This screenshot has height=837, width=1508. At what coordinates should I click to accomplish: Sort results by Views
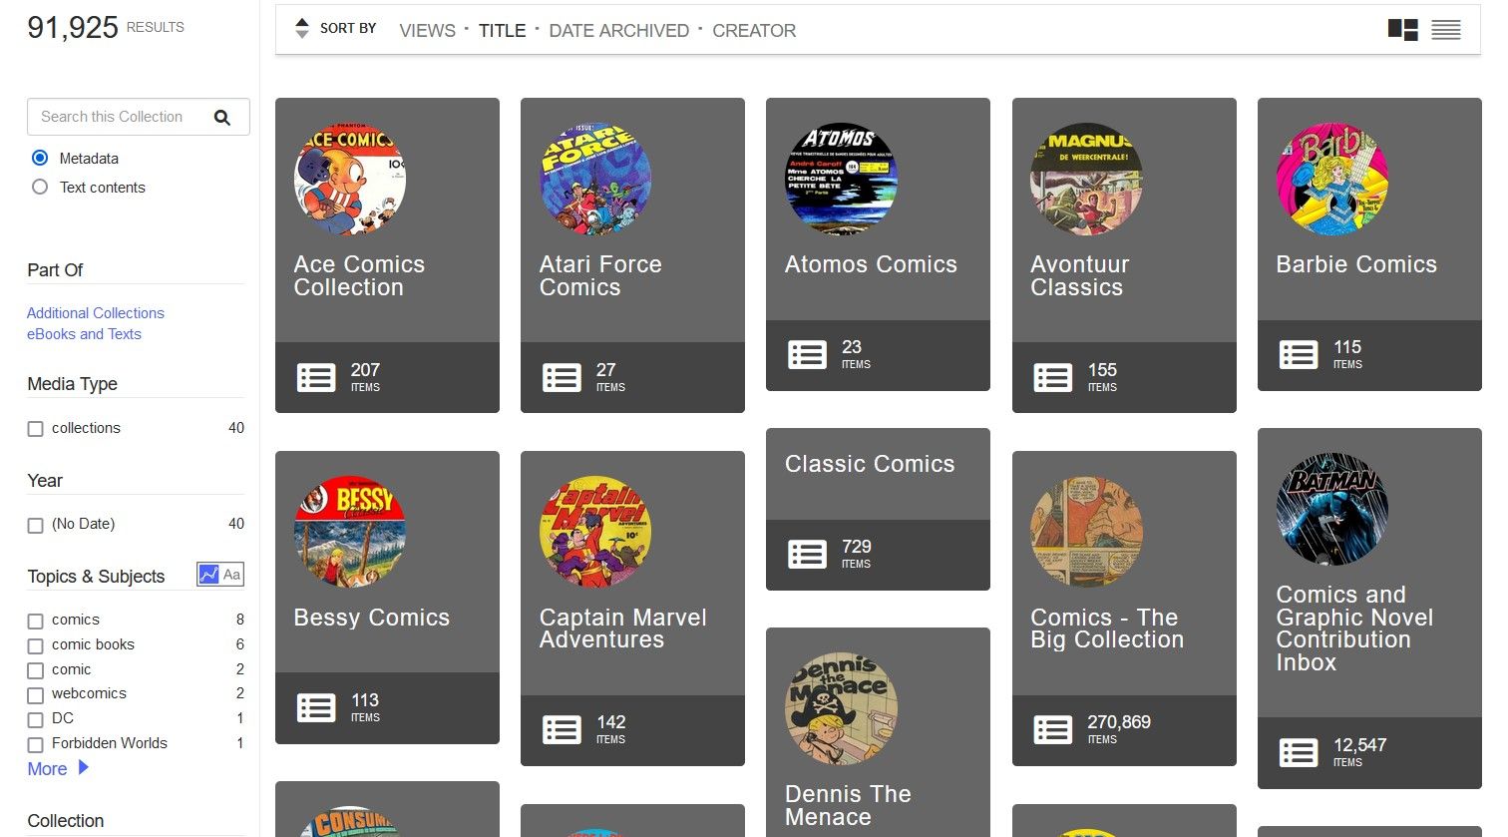coord(427,31)
